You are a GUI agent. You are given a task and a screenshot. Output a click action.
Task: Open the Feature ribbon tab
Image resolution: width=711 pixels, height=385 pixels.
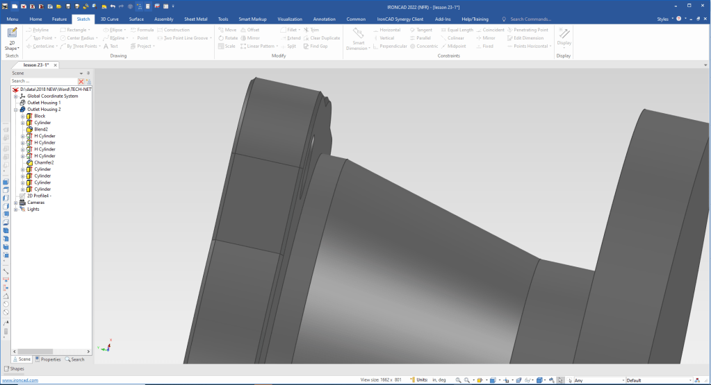tap(60, 19)
